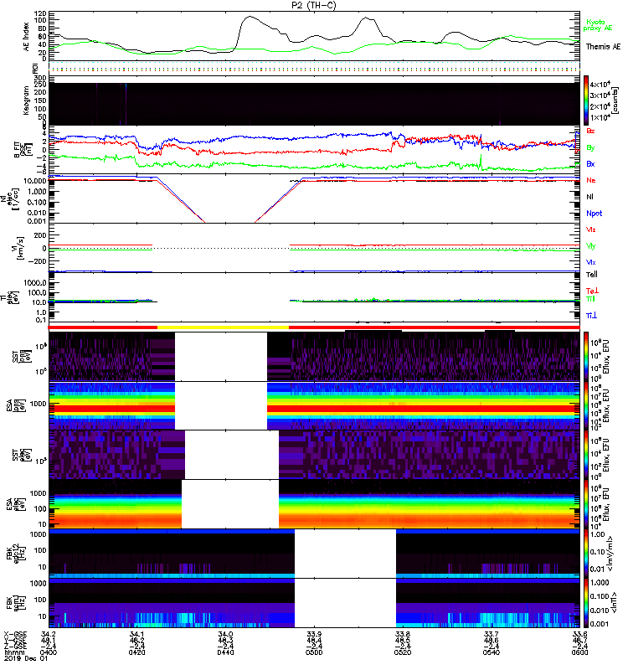The width and height of the screenshot is (628, 670).
Task: Click the blue 'Npot' legend label
Action: pos(595,214)
